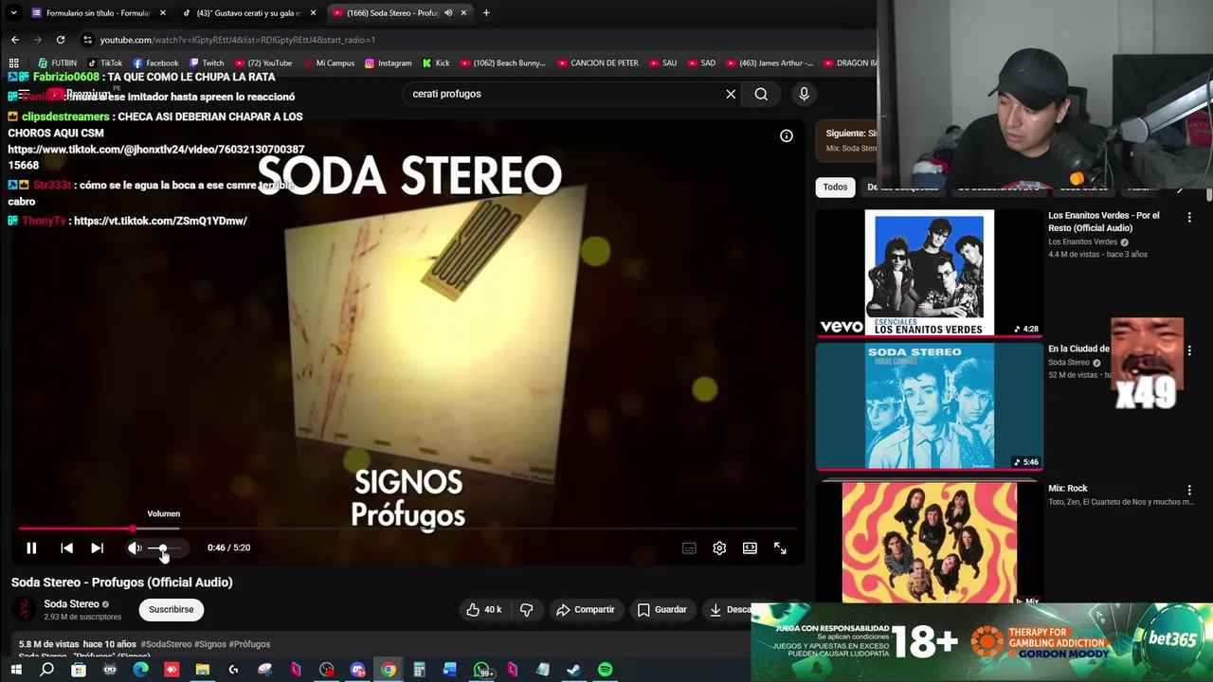Clear the YouTube search field

pyautogui.click(x=731, y=94)
